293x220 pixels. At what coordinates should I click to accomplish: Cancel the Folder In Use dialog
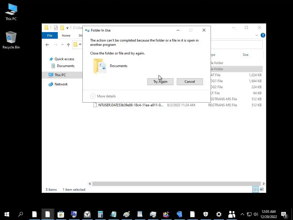[x=190, y=82]
